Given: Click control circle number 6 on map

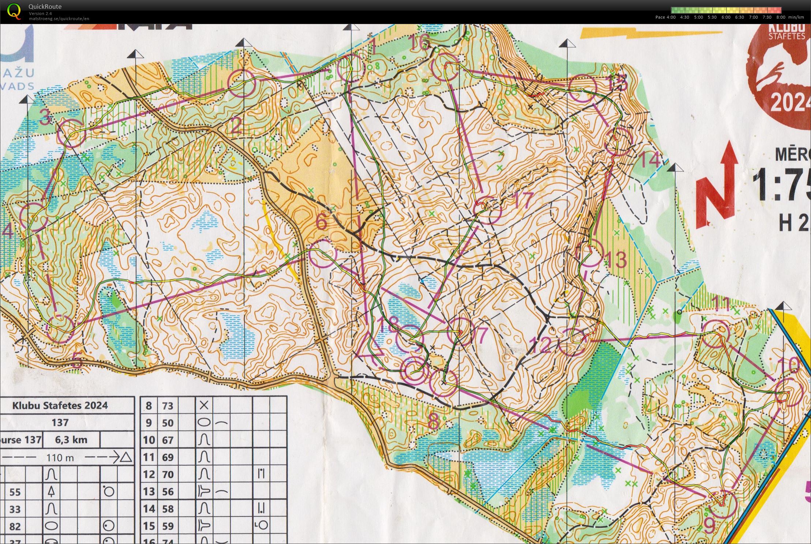Looking at the screenshot, I should click(323, 253).
